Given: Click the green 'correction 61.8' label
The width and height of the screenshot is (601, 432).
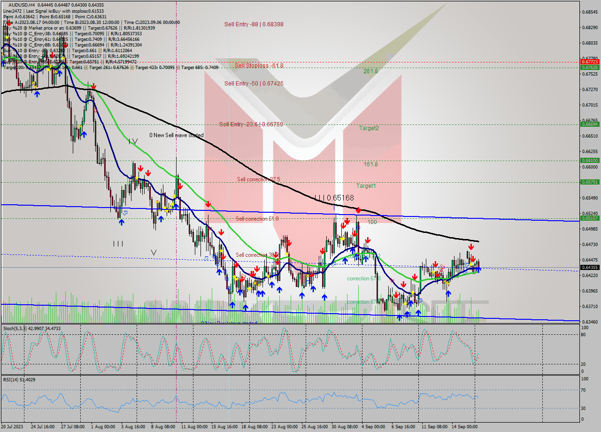Looking at the screenshot, I should click(x=363, y=278).
